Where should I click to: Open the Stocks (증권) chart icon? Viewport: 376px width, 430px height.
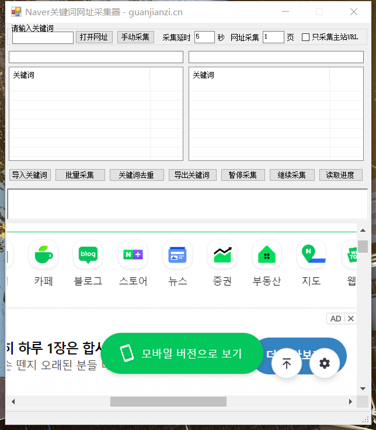222,254
